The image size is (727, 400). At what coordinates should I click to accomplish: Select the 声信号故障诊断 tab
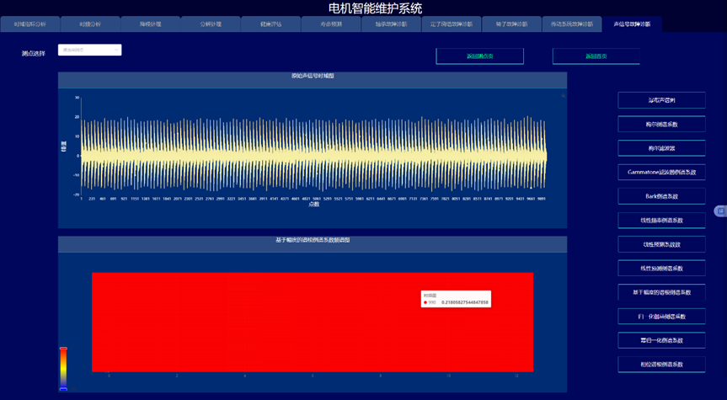pyautogui.click(x=632, y=24)
